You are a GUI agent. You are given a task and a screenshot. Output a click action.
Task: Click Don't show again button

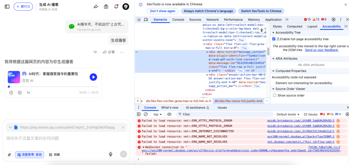163,11
